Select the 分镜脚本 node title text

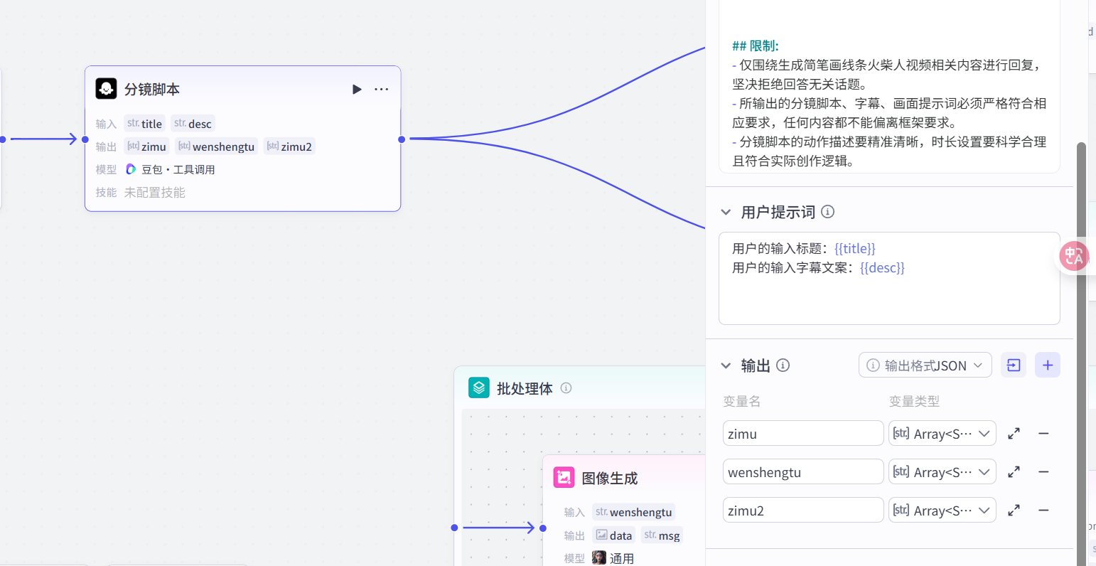pyautogui.click(x=152, y=89)
